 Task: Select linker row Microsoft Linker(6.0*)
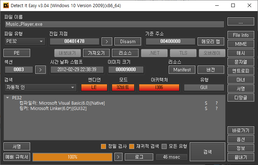53,108
